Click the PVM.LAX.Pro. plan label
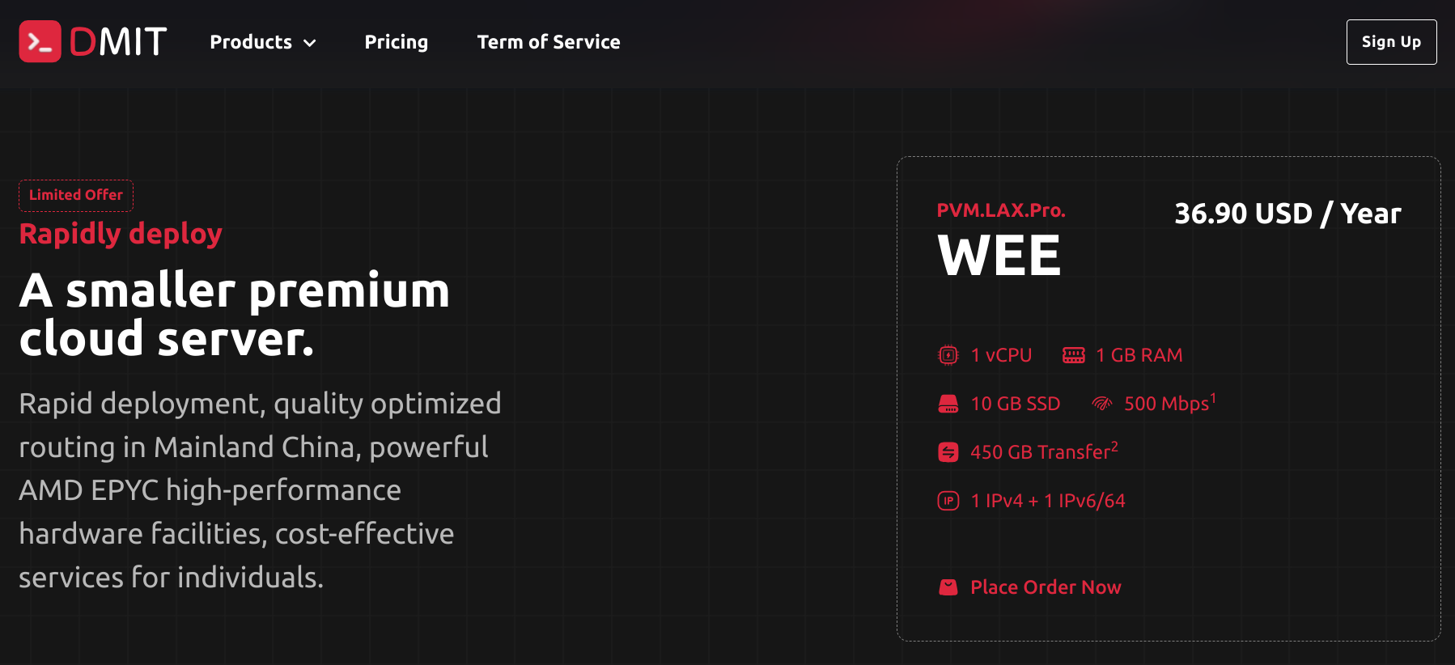The width and height of the screenshot is (1455, 665). coord(1001,210)
